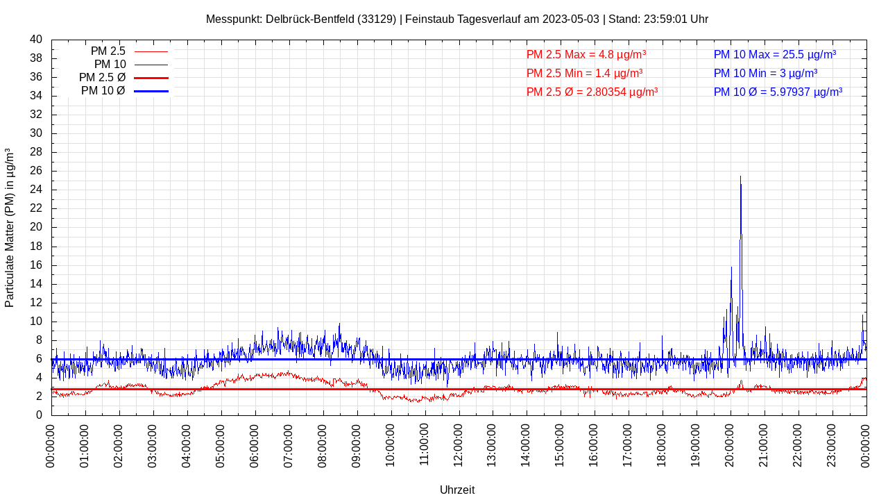The width and height of the screenshot is (888, 500).
Task: Click the PM 2.5 Ø thick red legend line
Action: pyautogui.click(x=151, y=78)
